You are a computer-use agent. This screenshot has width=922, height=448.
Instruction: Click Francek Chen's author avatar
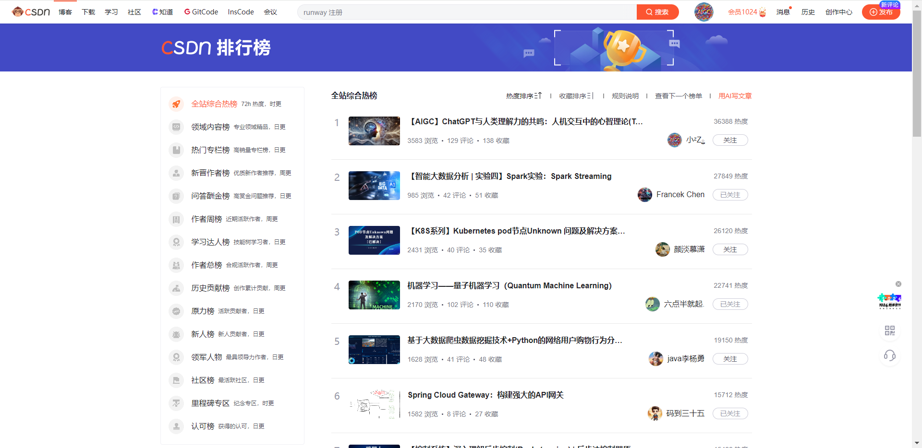click(x=645, y=195)
